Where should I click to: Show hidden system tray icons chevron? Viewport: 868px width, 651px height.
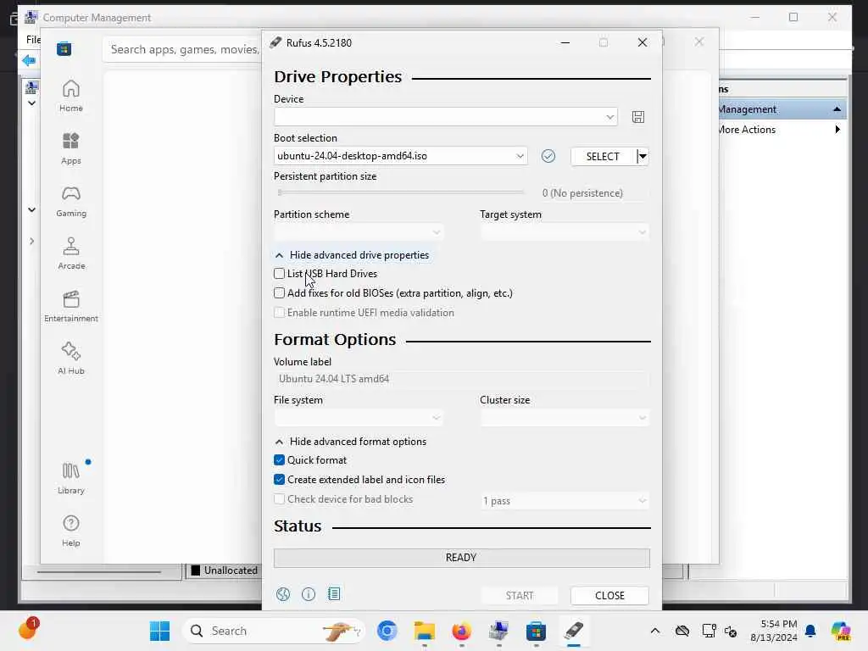click(x=655, y=631)
